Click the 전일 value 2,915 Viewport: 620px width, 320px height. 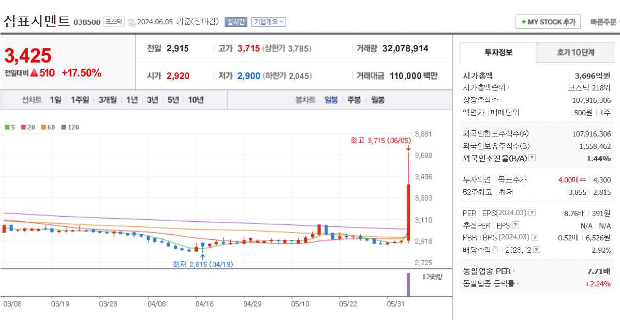pos(178,49)
